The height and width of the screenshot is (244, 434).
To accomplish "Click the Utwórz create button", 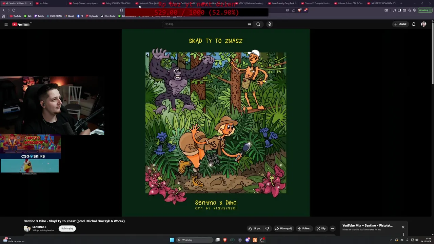I will tap(400, 24).
